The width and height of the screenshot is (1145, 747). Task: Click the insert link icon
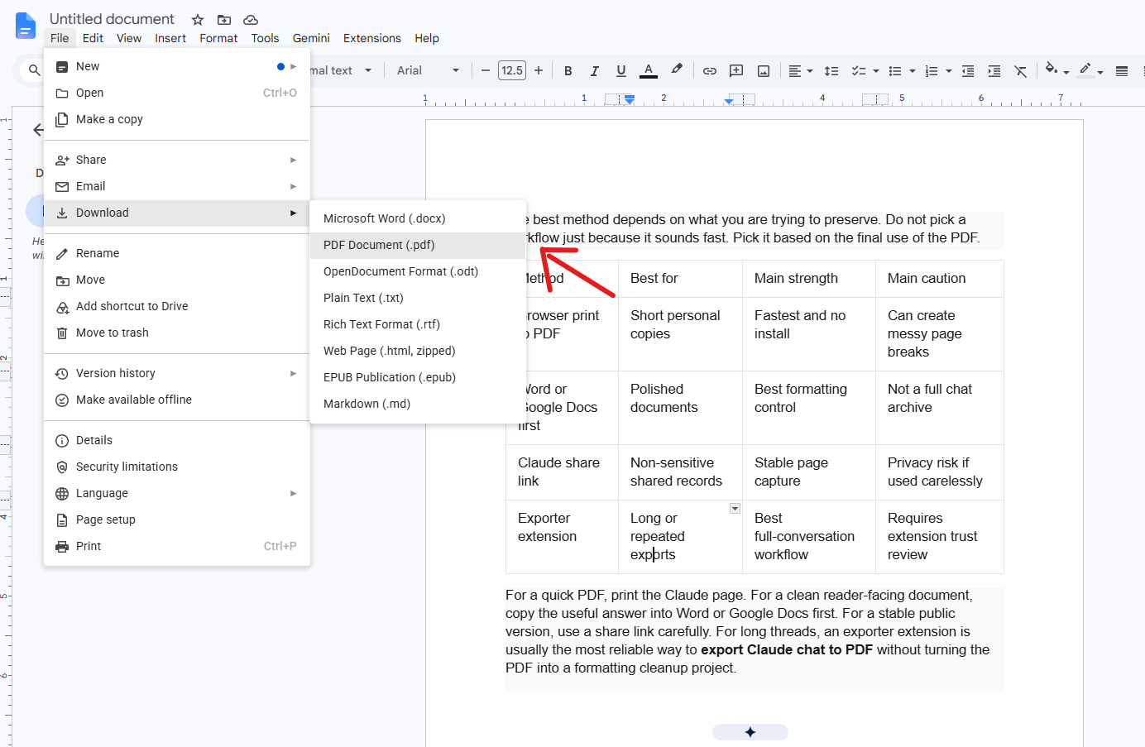coord(709,70)
